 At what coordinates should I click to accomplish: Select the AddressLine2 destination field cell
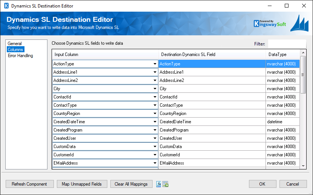[212, 80]
